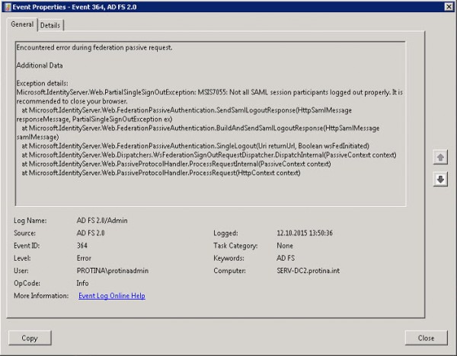Click the event log icon in title bar
Image resolution: width=457 pixels, height=356 pixels.
click(x=8, y=7)
